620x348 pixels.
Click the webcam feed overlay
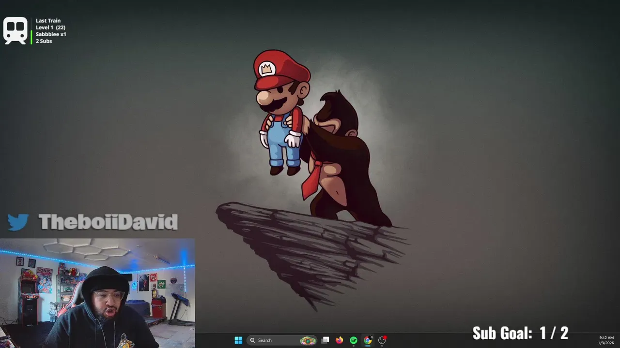point(97,293)
